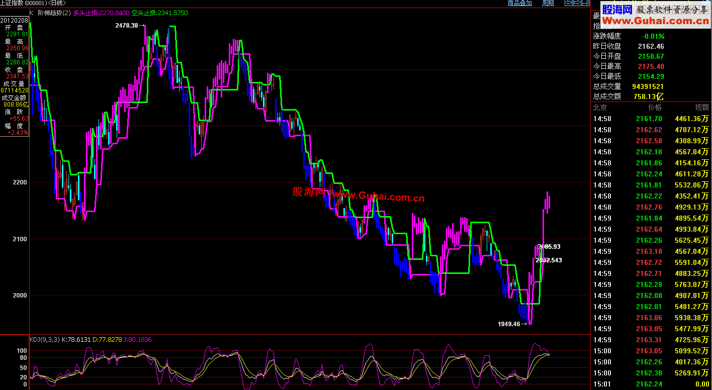This screenshot has height=390, width=712.
Task: Click the close price 2347.53
Action: 17,76
